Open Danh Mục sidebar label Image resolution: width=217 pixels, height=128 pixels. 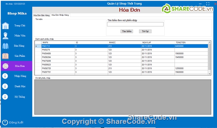coord(20,86)
